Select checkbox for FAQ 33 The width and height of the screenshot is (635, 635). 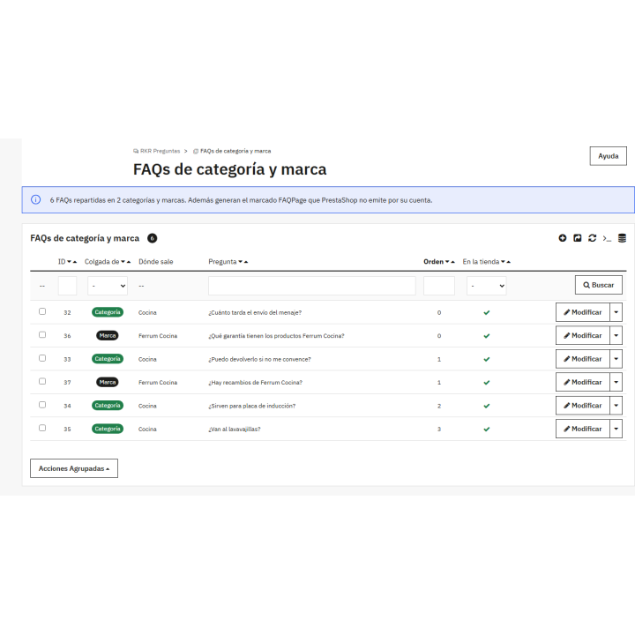(42, 358)
